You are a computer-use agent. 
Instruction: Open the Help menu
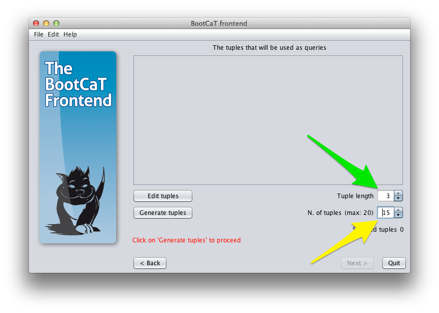tap(70, 35)
